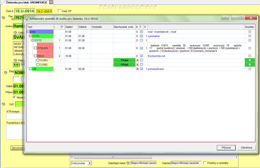Click the Escherichia coli link
This screenshot has width=260, height=168.
[x=156, y=56]
